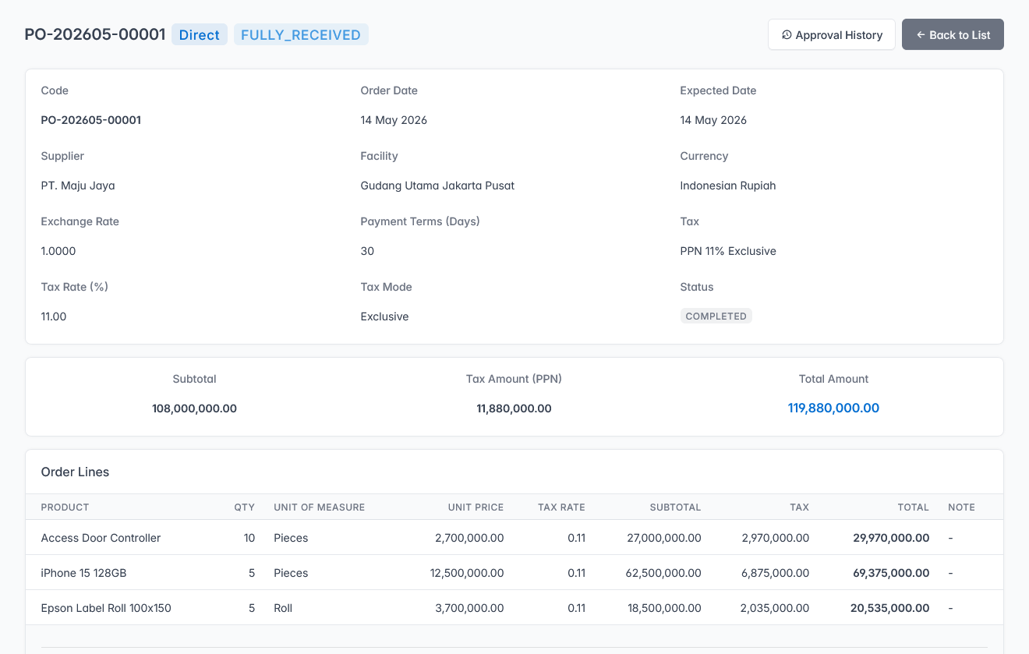Click the SUBTOTAL column header
Screen dimensions: 1029x654
click(x=675, y=507)
